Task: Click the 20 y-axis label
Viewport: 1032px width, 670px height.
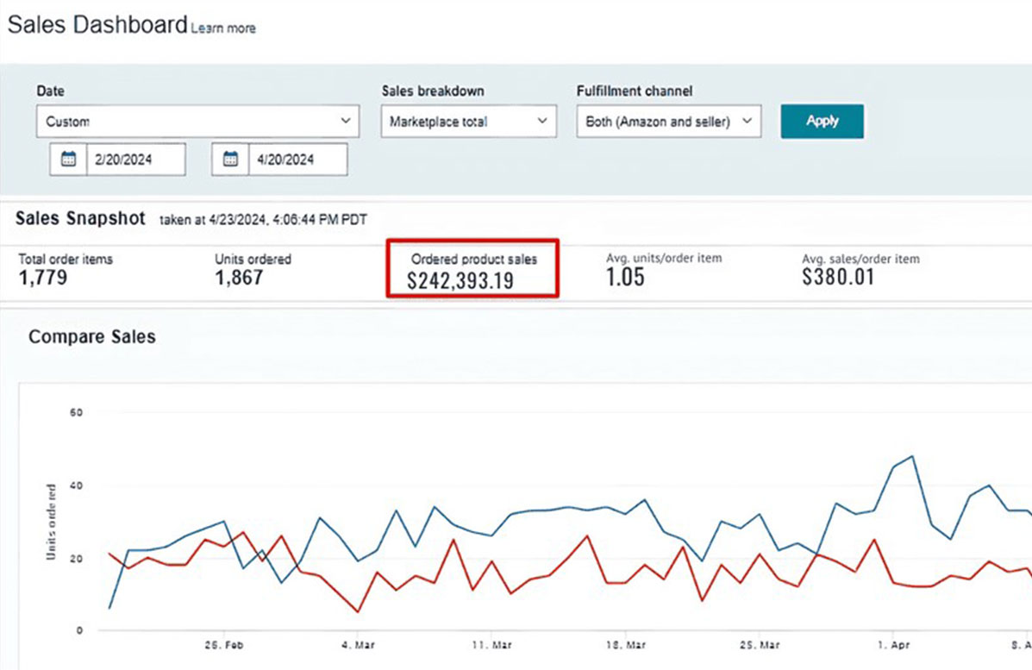Action: tap(77, 559)
